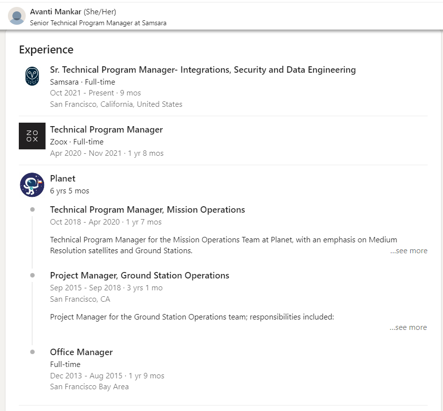Open the Zoox company logo
This screenshot has height=411, width=443.
tap(32, 136)
